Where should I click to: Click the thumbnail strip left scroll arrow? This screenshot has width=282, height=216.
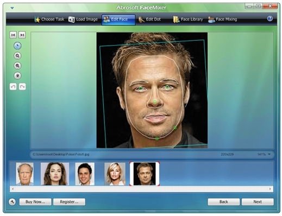(x=12, y=189)
